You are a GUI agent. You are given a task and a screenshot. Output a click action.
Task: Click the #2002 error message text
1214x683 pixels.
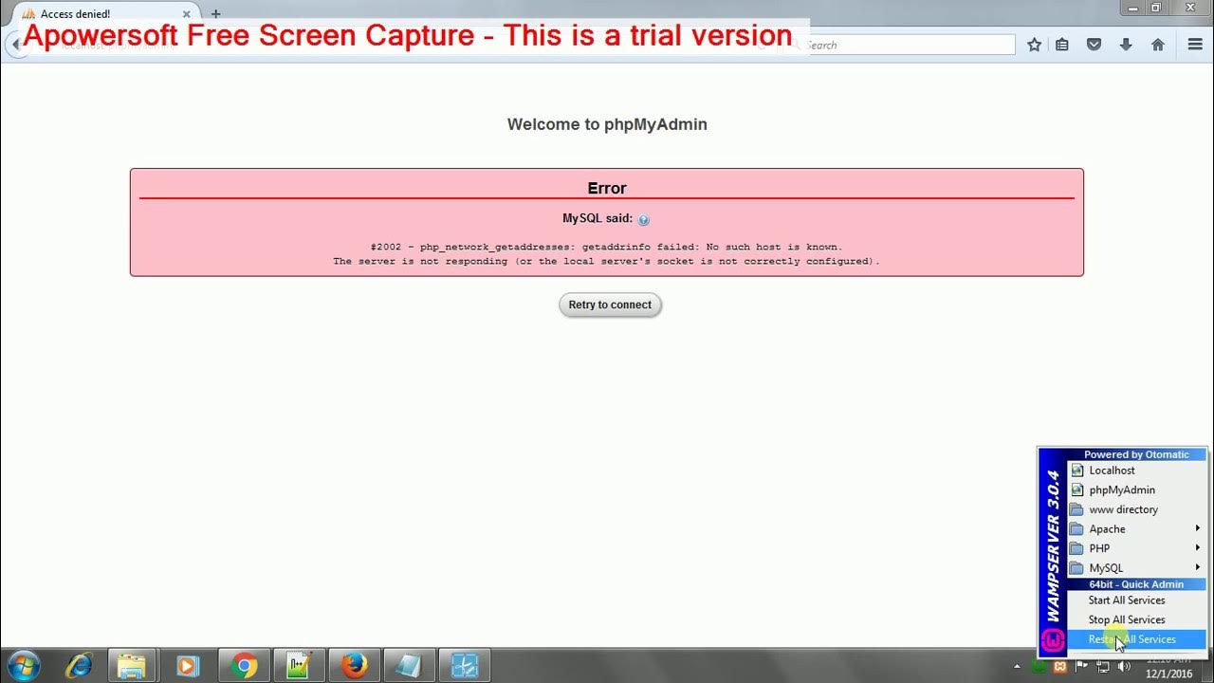point(607,247)
